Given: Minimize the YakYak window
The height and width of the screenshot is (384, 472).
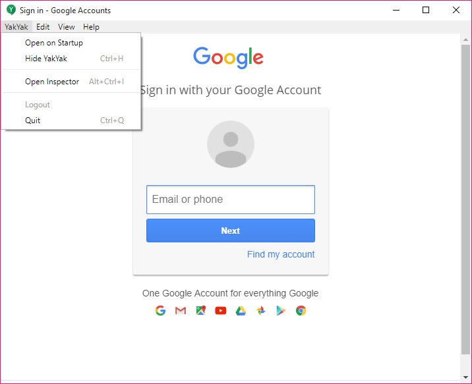Looking at the screenshot, I should click(x=396, y=11).
